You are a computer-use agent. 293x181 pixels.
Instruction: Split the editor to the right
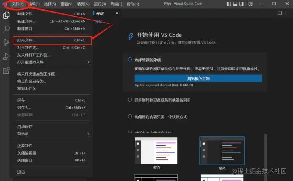(280, 13)
